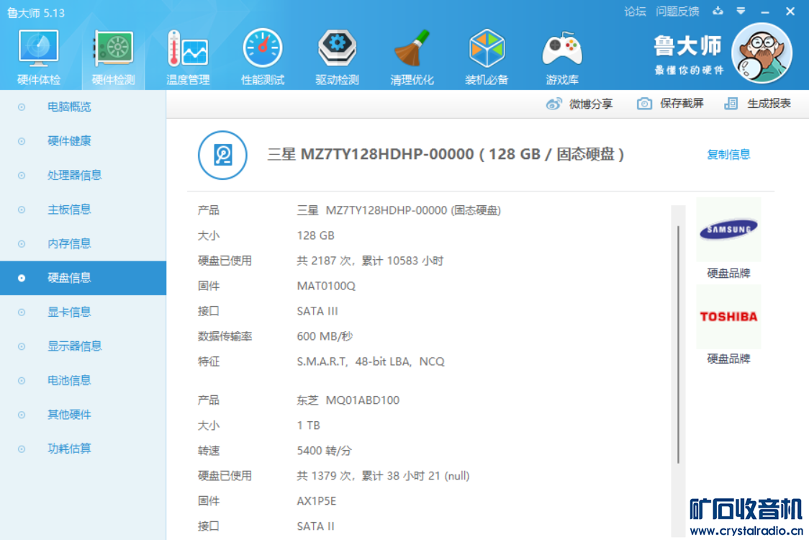Click the vertical scrollbar in disk details
Viewport: 809px width, 540px height.
coord(678,344)
